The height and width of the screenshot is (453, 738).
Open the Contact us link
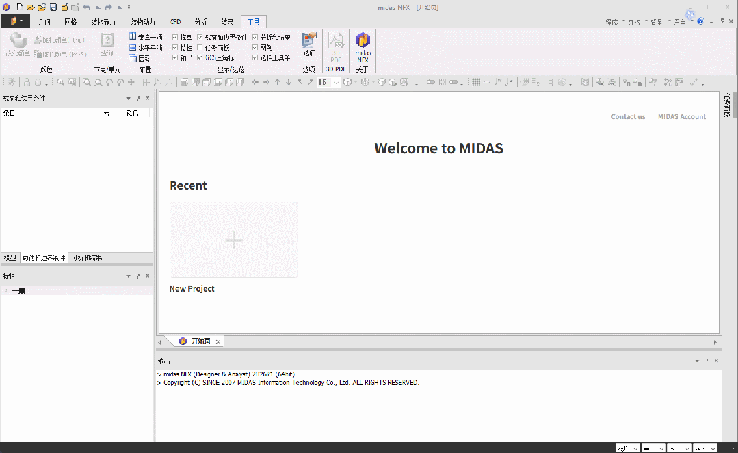628,117
